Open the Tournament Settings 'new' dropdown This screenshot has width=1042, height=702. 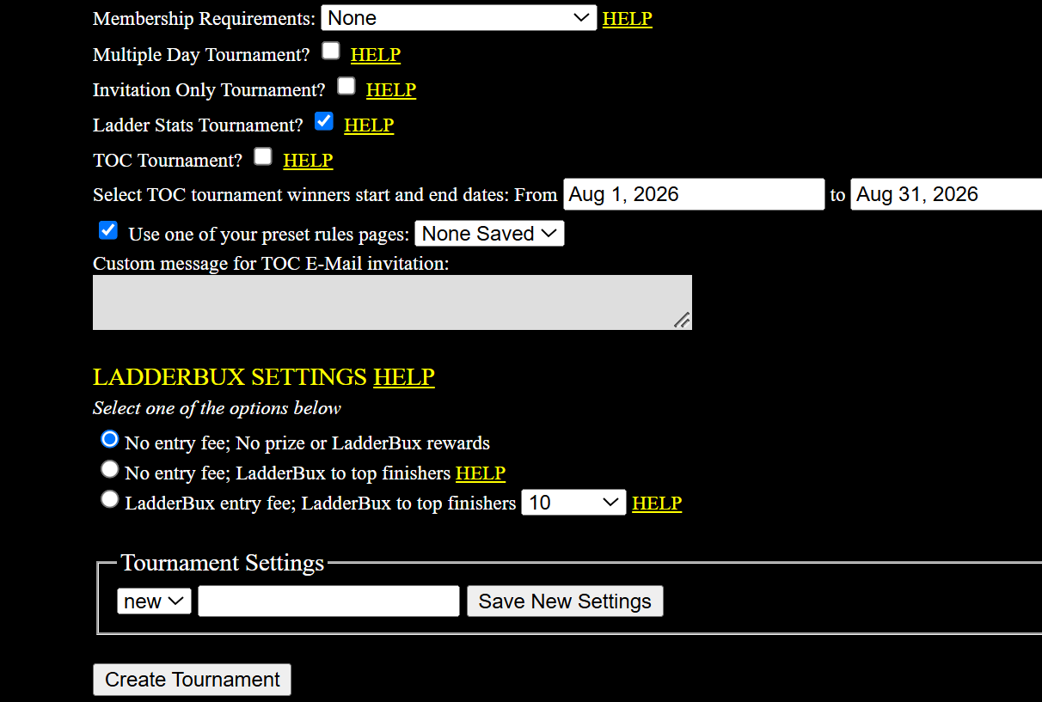point(154,601)
